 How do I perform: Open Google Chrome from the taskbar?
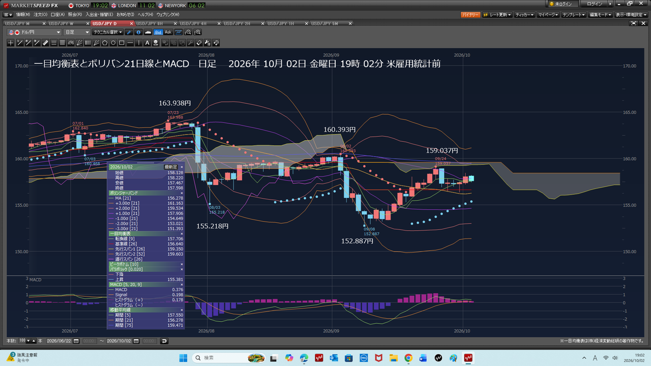[408, 358]
